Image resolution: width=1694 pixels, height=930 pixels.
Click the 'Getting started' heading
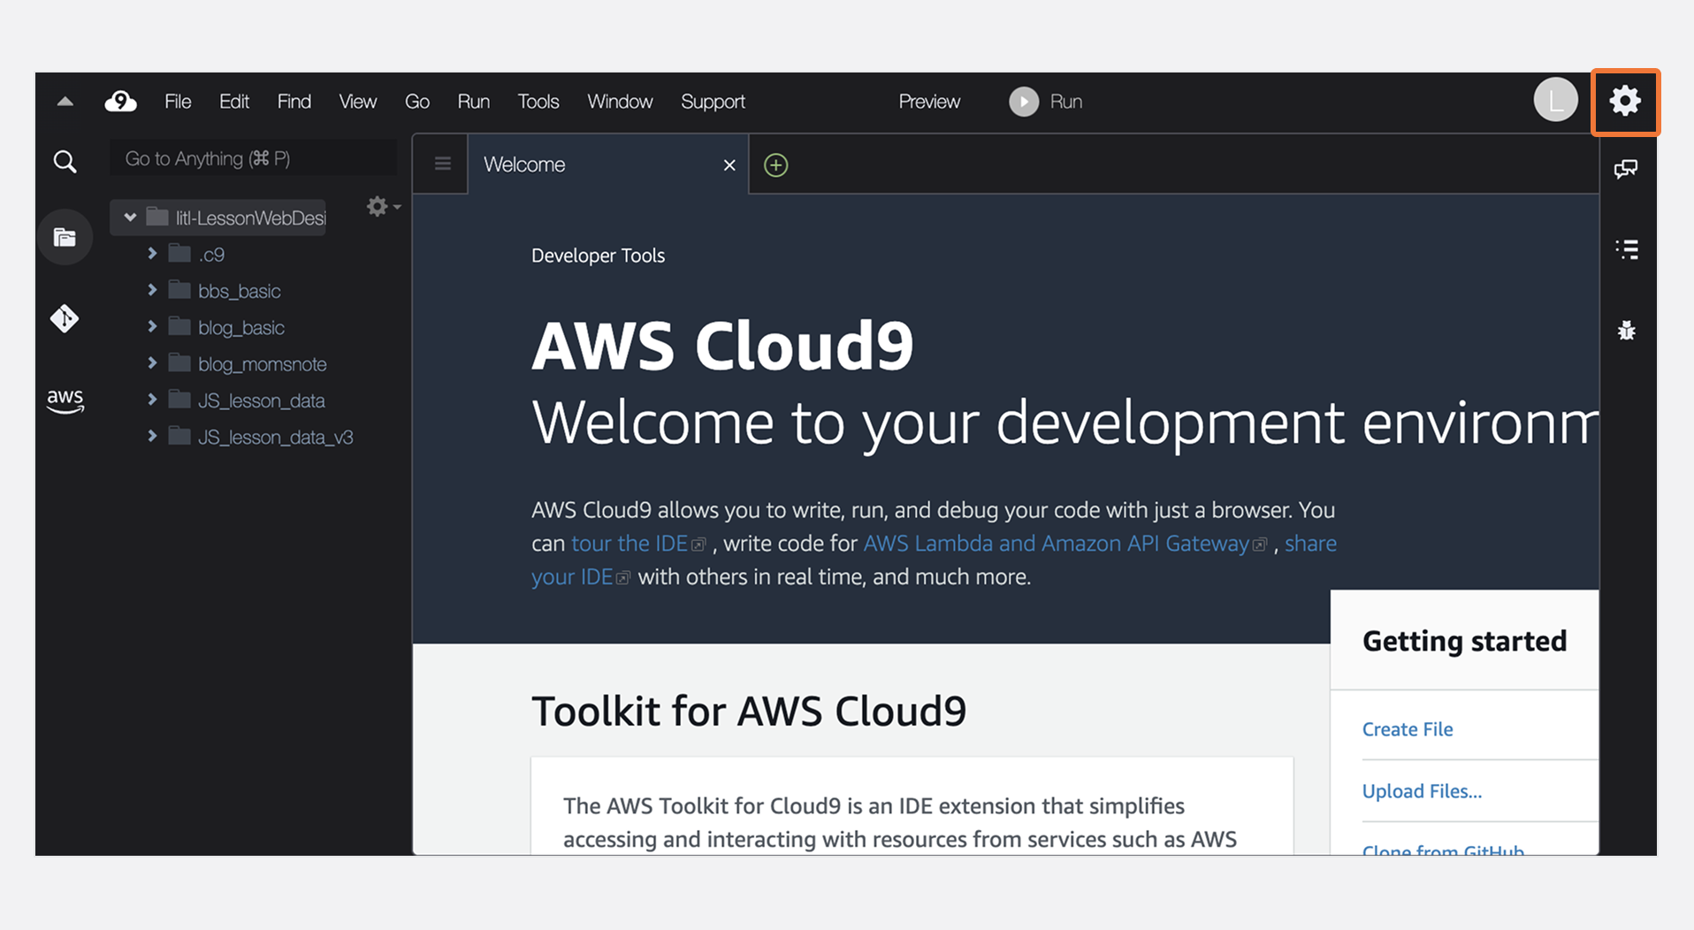(x=1464, y=641)
